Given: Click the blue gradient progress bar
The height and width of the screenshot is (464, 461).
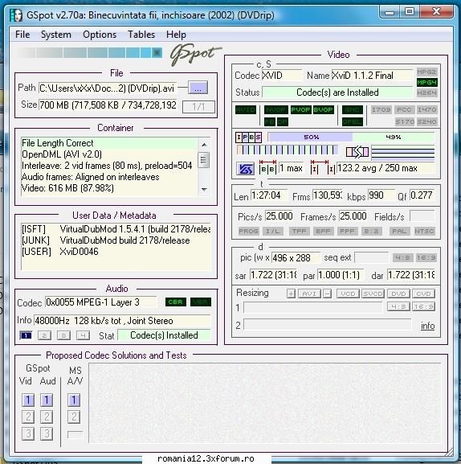Looking at the screenshot, I should coord(89,53).
